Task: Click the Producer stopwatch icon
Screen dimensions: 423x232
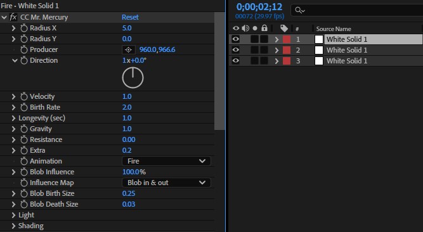Action: 24,49
